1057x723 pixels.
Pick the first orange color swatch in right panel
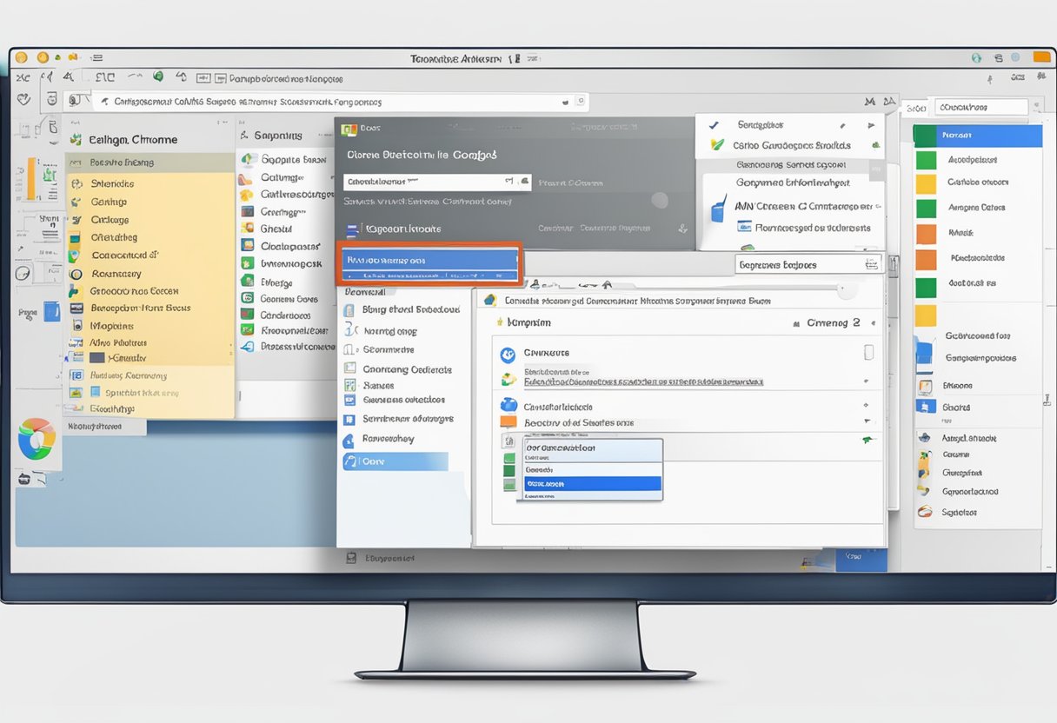pos(927,234)
